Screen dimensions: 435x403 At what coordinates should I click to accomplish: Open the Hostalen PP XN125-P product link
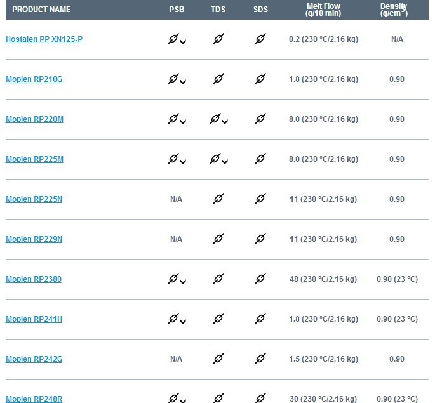(x=44, y=39)
